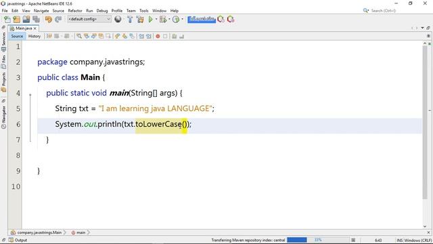Click the first profiler icon after the memory bar

(x=221, y=19)
